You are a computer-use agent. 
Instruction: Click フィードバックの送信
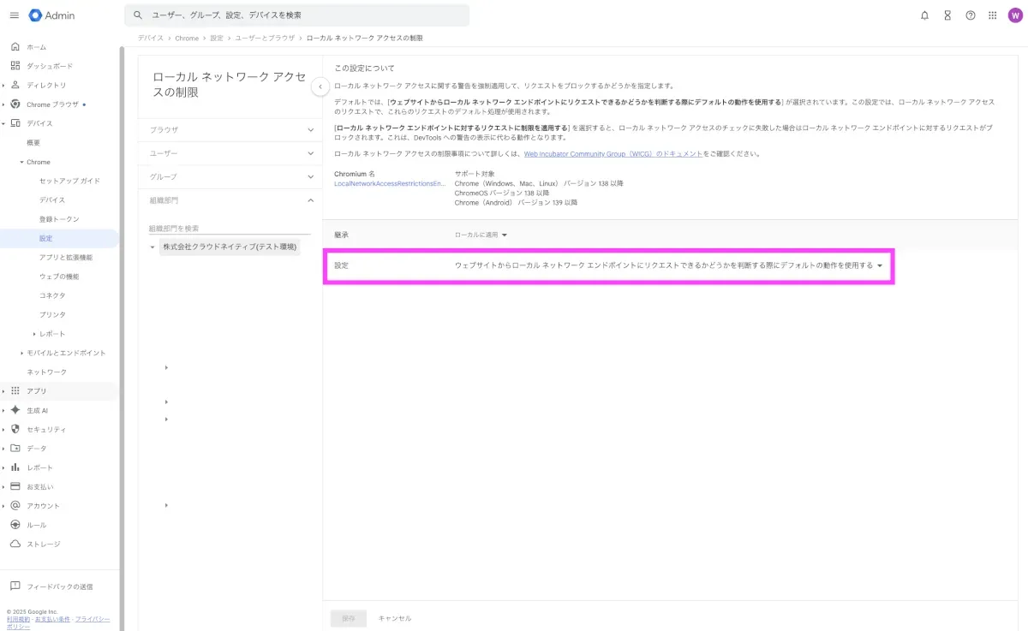click(60, 586)
